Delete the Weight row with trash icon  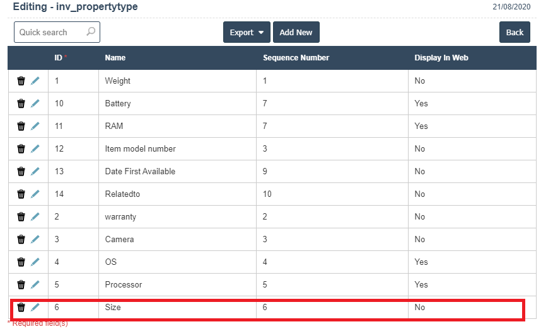21,81
